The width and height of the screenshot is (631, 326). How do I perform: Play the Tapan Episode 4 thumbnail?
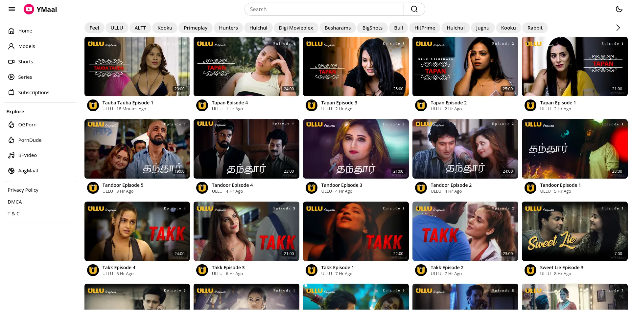pos(246,66)
